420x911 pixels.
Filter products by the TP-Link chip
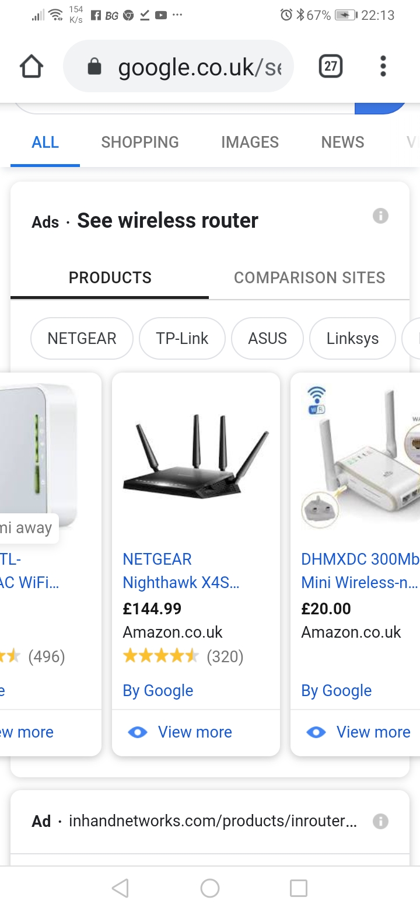pyautogui.click(x=182, y=338)
